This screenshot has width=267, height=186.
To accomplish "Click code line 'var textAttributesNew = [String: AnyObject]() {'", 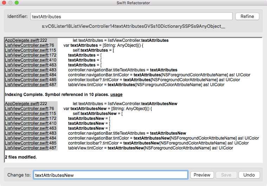I will [x=108, y=109].
